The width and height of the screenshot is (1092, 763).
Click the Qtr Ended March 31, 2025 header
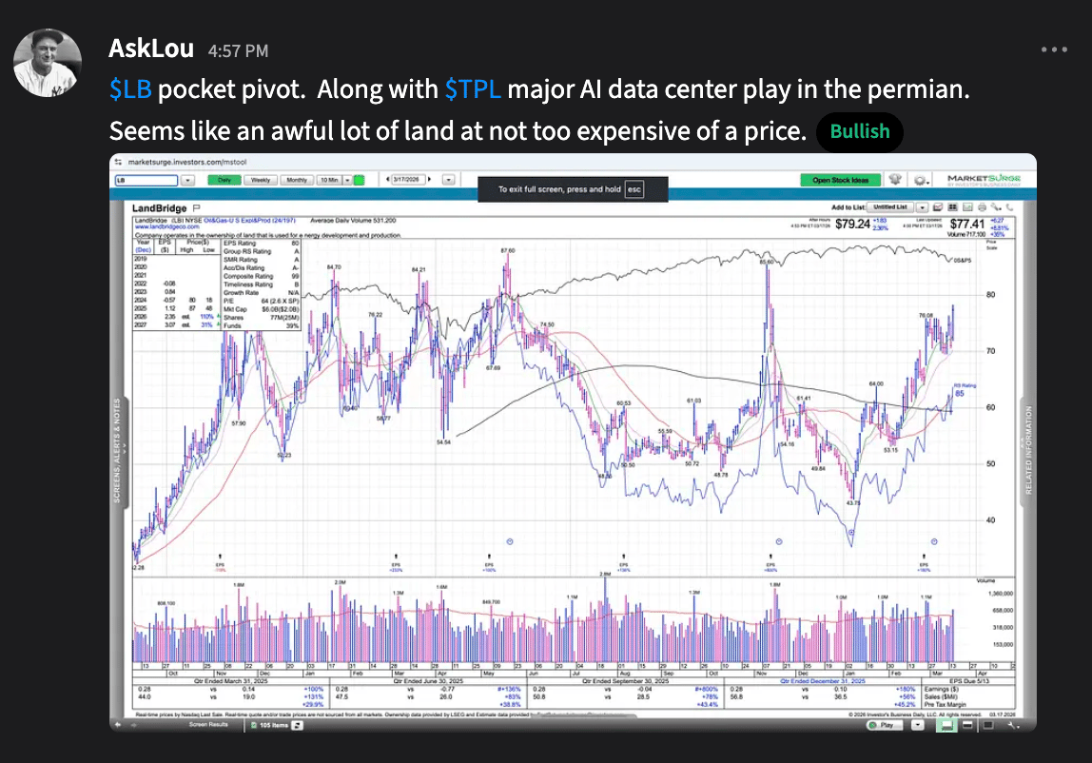(x=230, y=681)
